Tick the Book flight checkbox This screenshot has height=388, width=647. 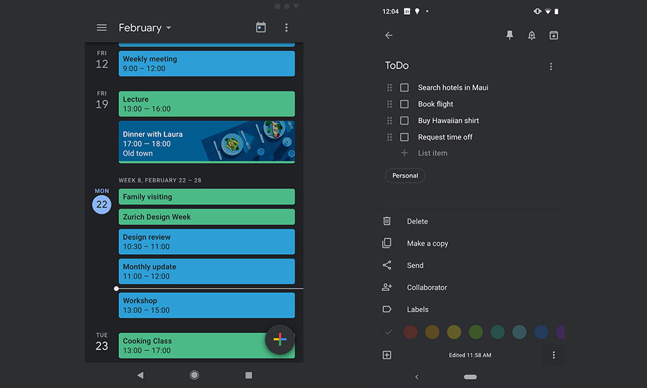tap(404, 104)
